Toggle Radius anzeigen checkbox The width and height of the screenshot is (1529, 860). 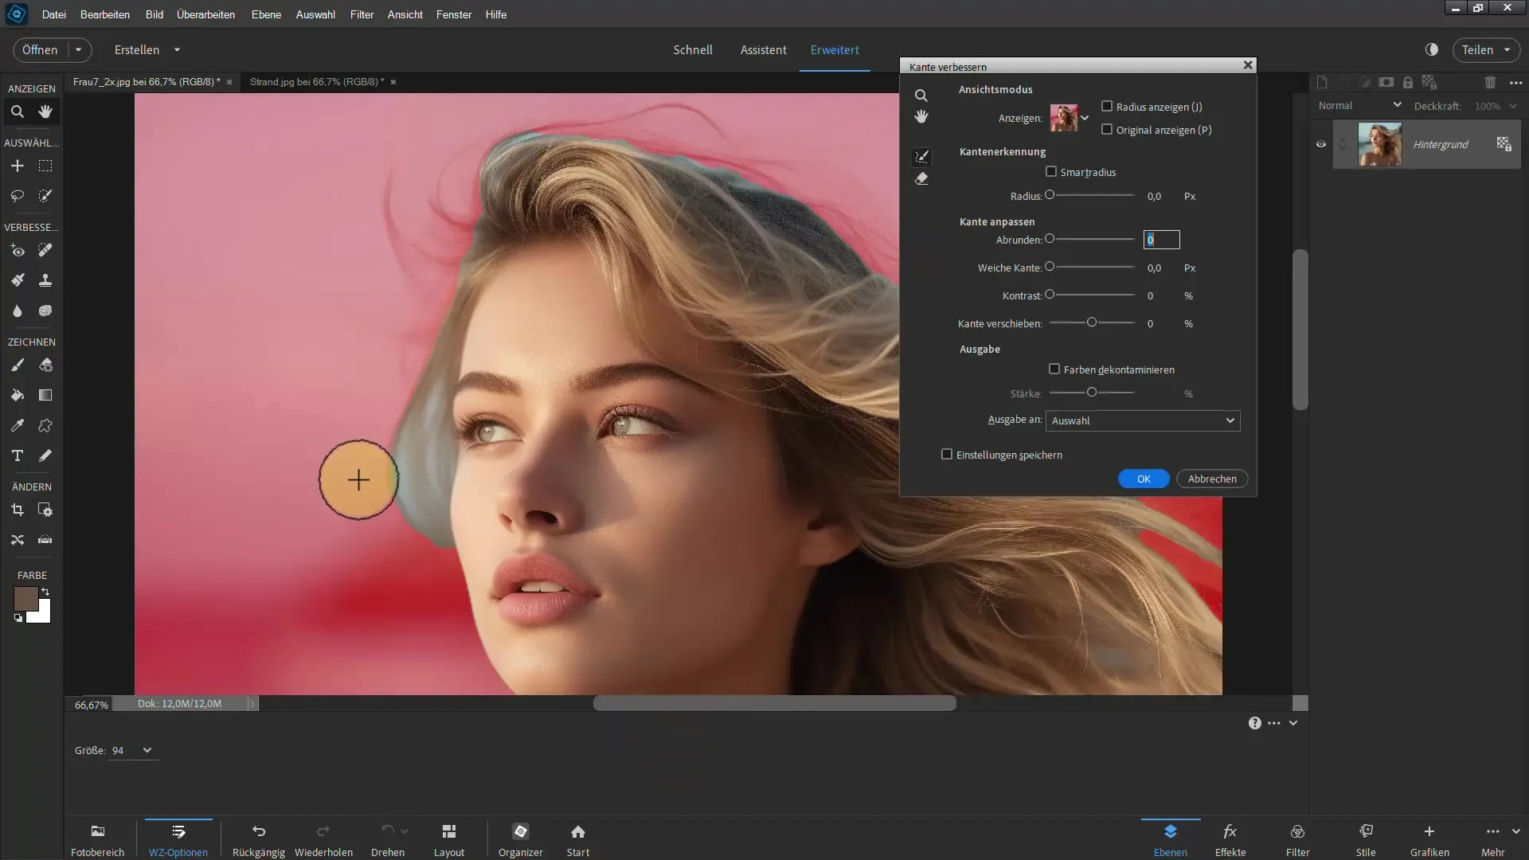point(1107,106)
